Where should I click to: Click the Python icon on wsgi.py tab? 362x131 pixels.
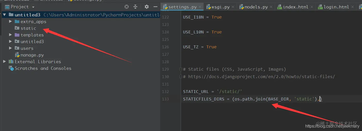(208, 7)
